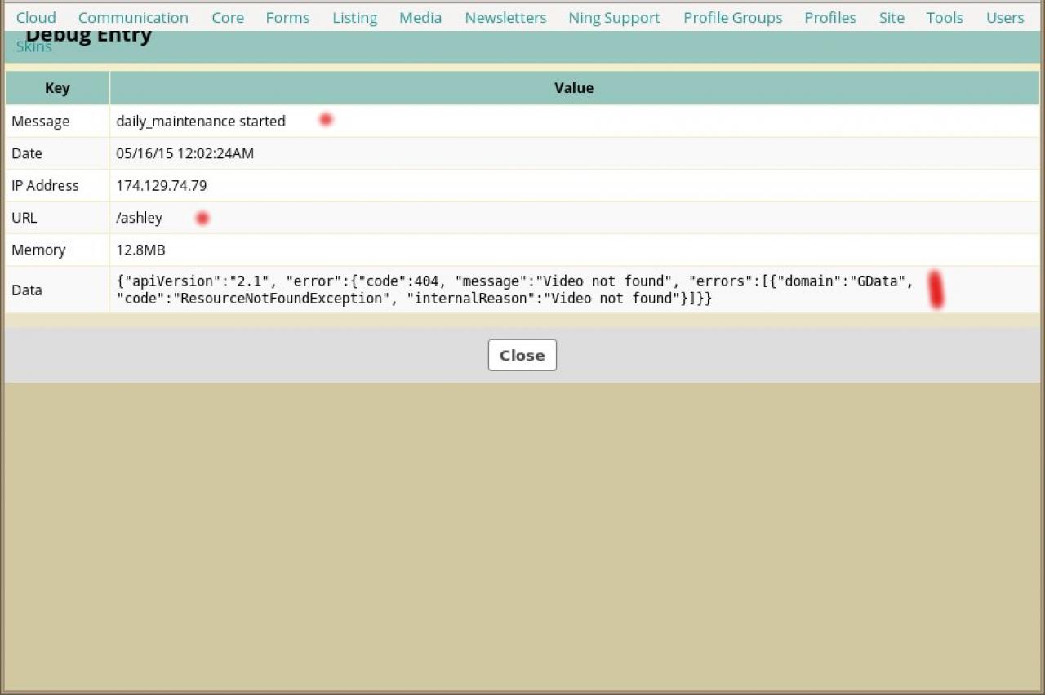
Task: Click the Key column header
Action: (x=57, y=88)
